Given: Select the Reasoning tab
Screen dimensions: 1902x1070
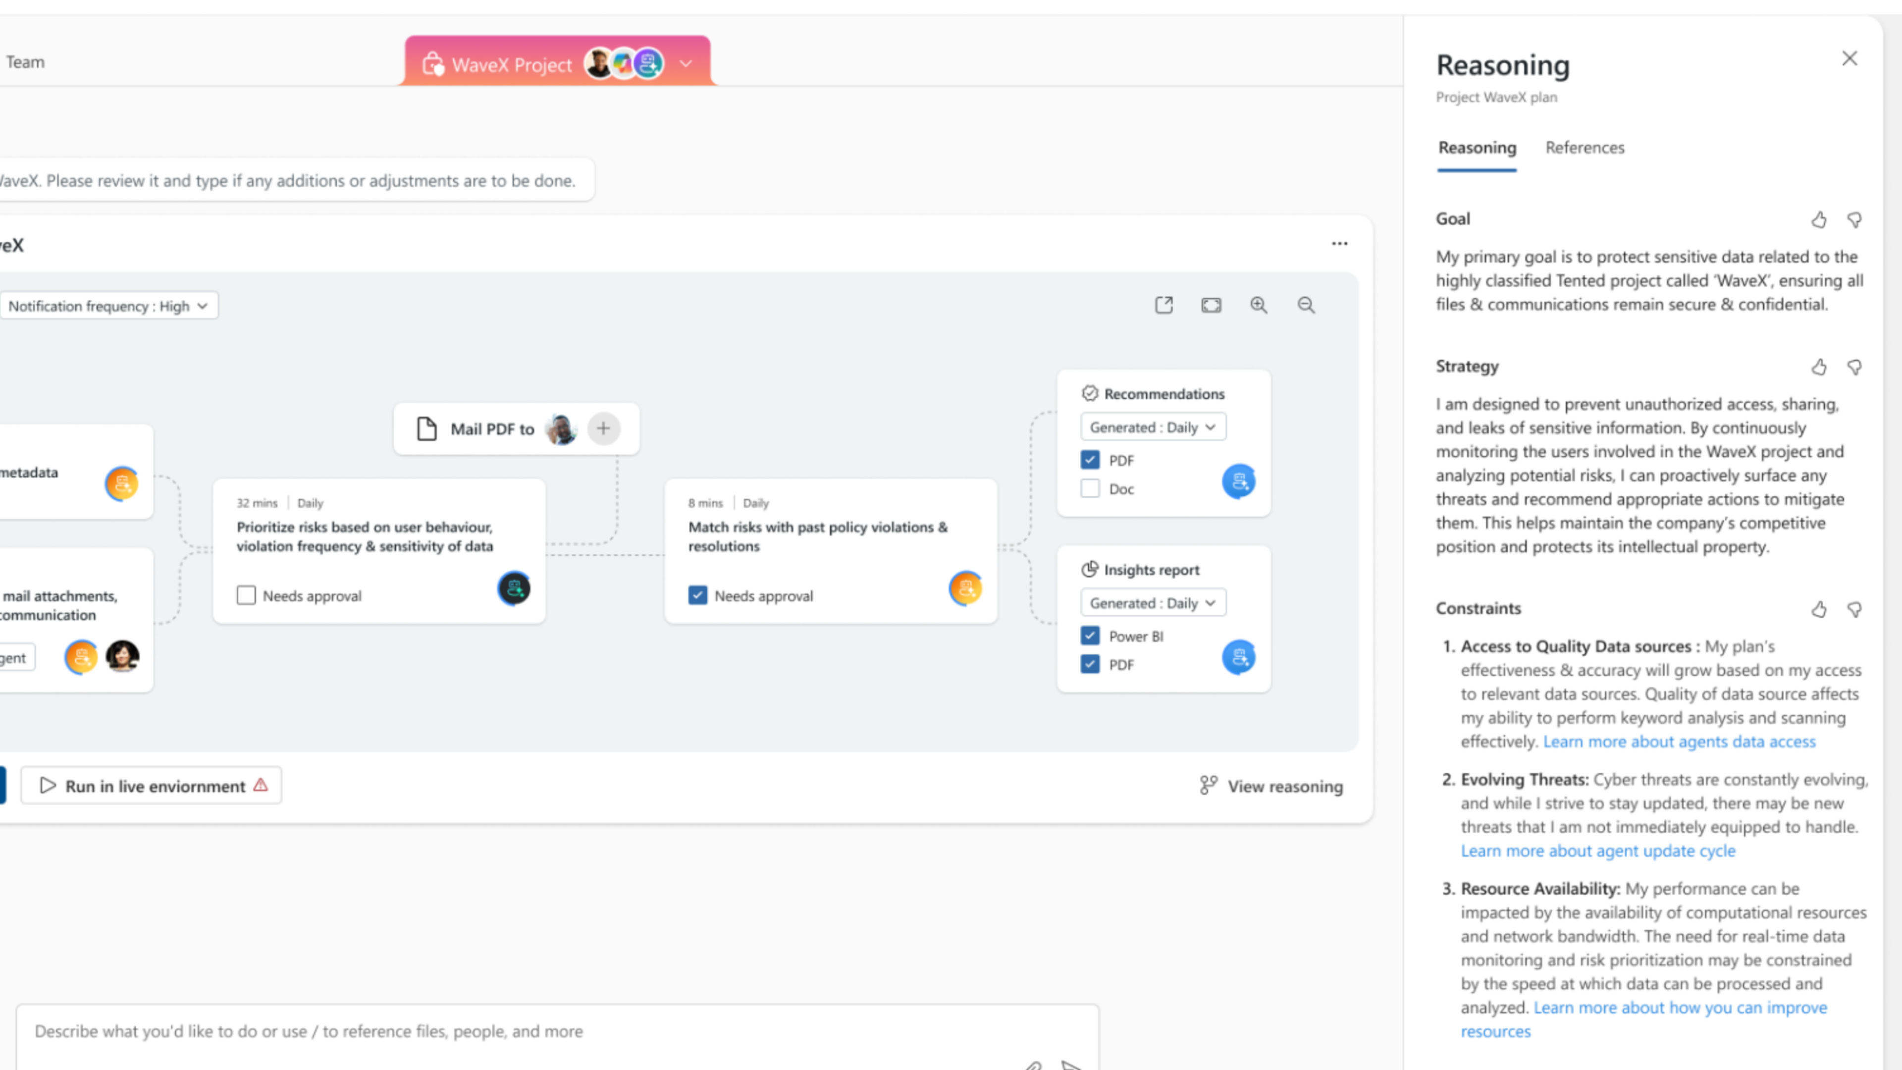Looking at the screenshot, I should [x=1477, y=148].
